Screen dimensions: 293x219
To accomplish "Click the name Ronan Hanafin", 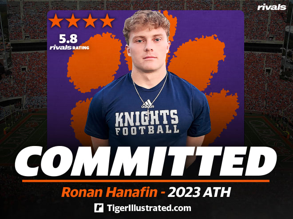I will click(110, 192).
